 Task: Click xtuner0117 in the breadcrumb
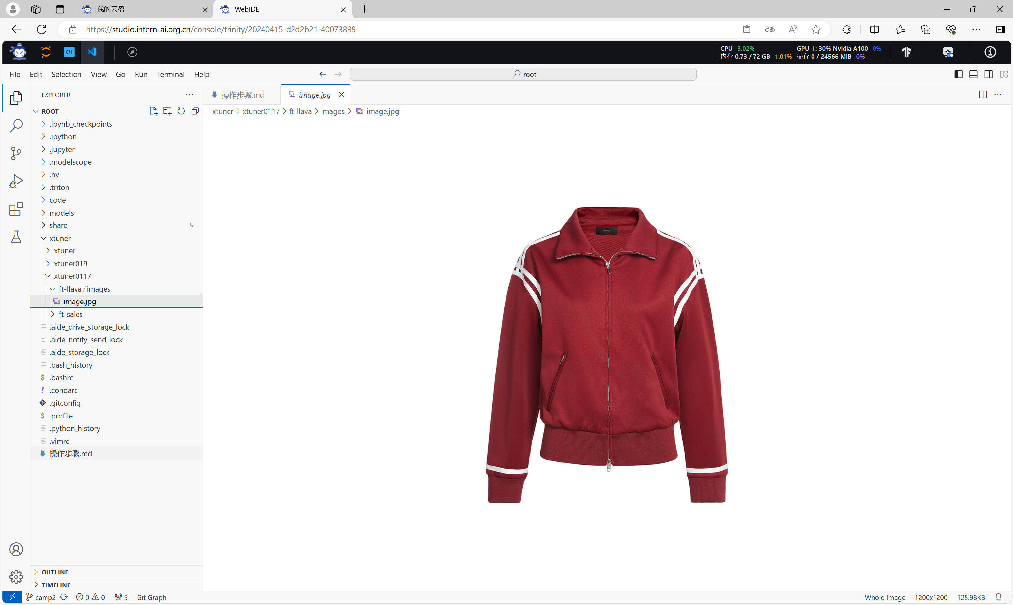coord(261,111)
